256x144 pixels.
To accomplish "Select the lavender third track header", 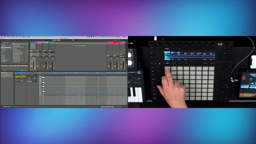I will 45,42.
